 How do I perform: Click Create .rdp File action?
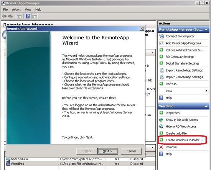(176, 134)
